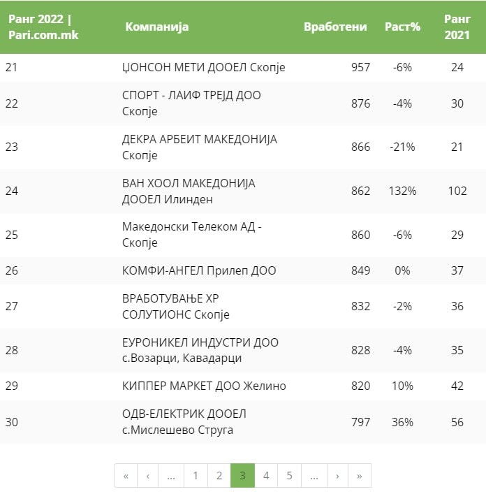The image size is (486, 494).
Task: Sort by Вработени column header
Action: (x=335, y=27)
